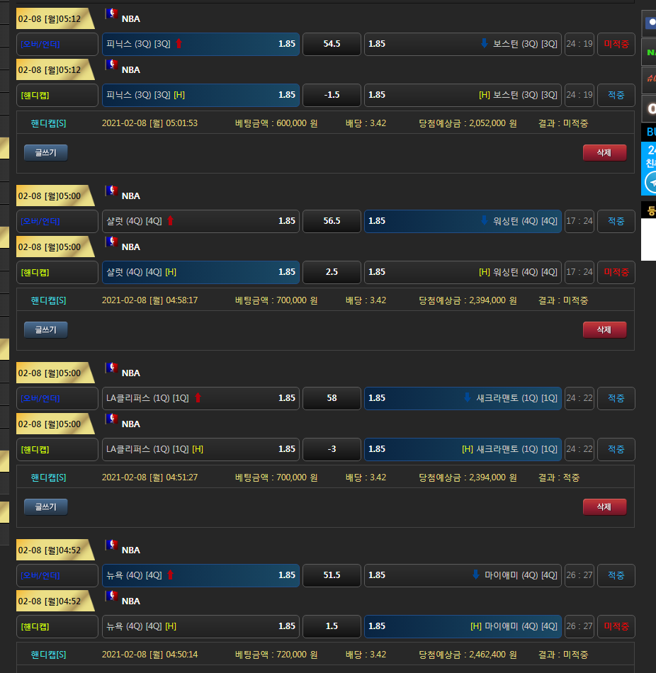The width and height of the screenshot is (656, 673).
Task: Click the Telegram icon in right sidebar
Action: pos(650,182)
